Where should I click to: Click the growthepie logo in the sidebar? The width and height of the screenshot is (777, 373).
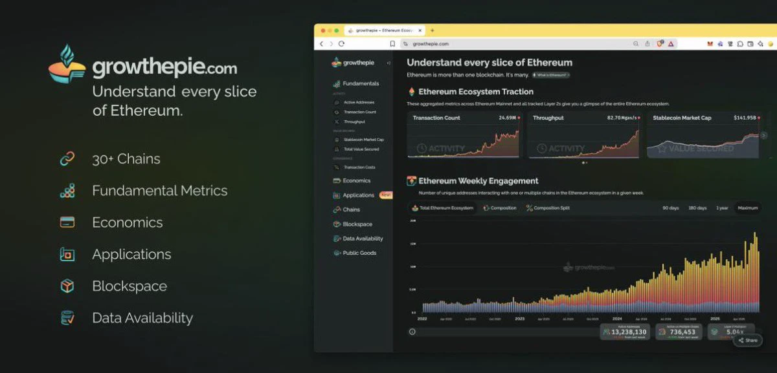[x=353, y=63]
